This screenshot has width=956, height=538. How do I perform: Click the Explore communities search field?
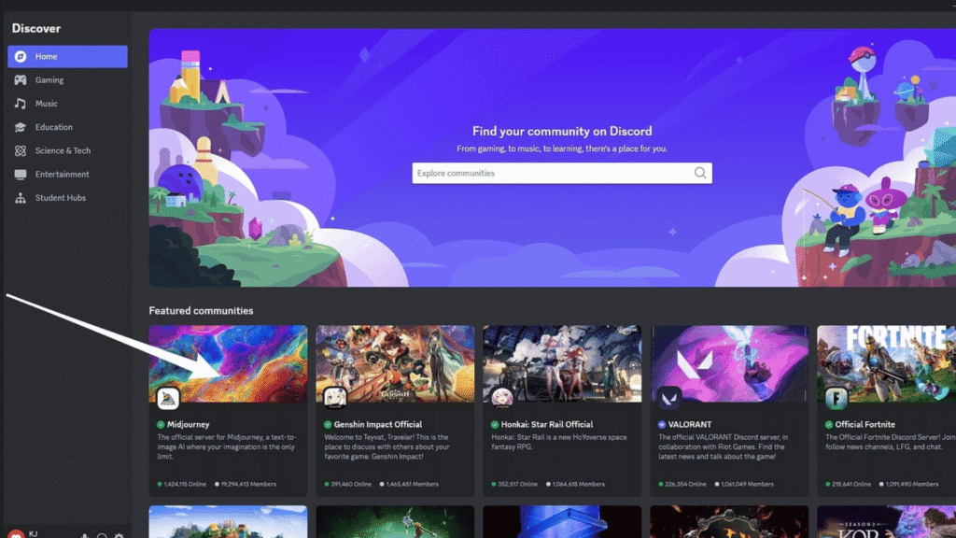pos(561,173)
